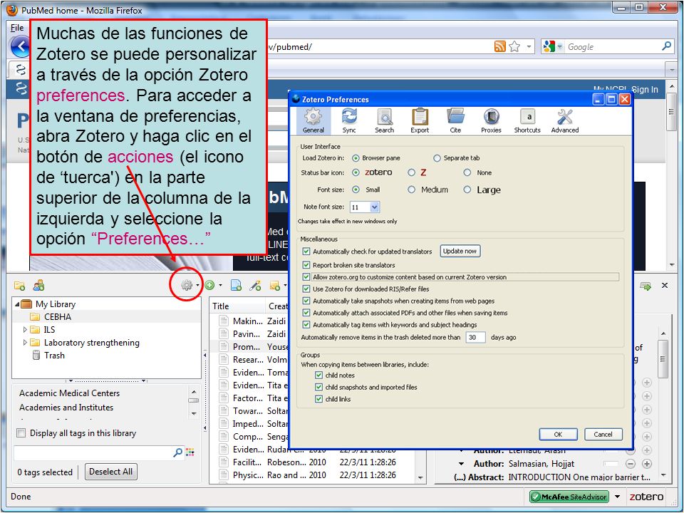
Task: Select Browser pane radio button
Action: [356, 158]
